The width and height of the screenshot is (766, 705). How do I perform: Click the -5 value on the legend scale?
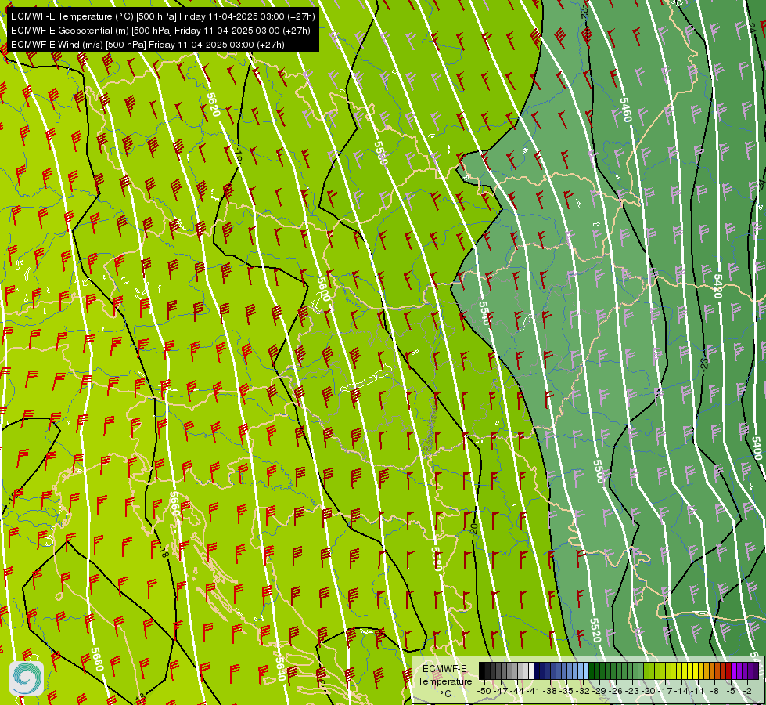(x=731, y=691)
